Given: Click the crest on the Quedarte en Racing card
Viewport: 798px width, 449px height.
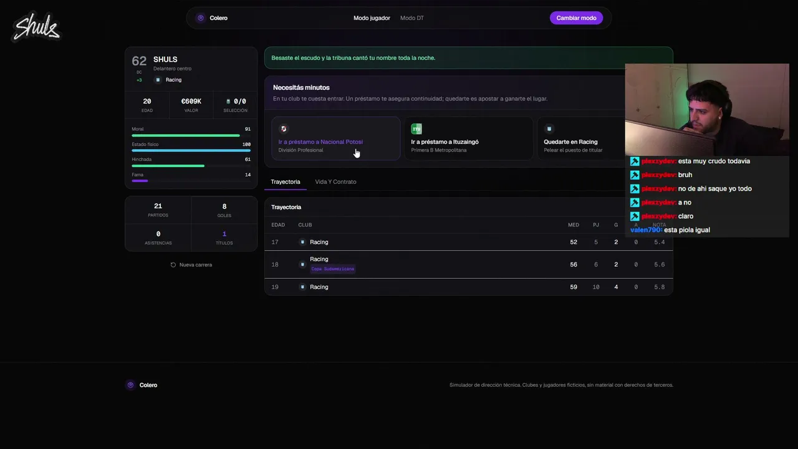Looking at the screenshot, I should pyautogui.click(x=549, y=129).
